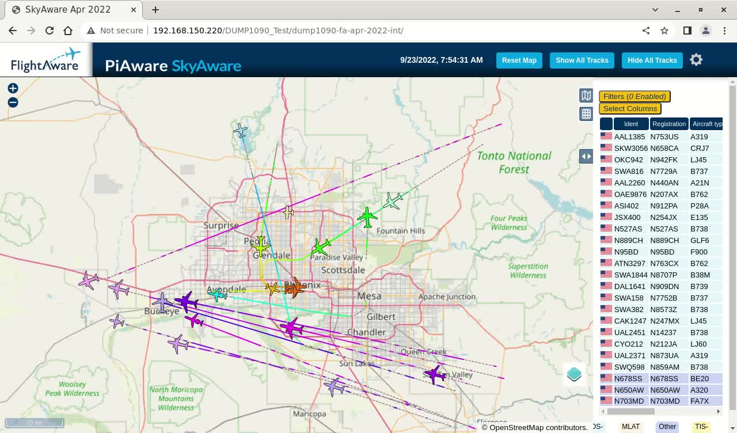Sort the table by Registration column header
The image size is (737, 433).
click(x=669, y=124)
